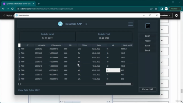Click the udemy.com address bar URL
183x103 pixels.
(47, 9)
